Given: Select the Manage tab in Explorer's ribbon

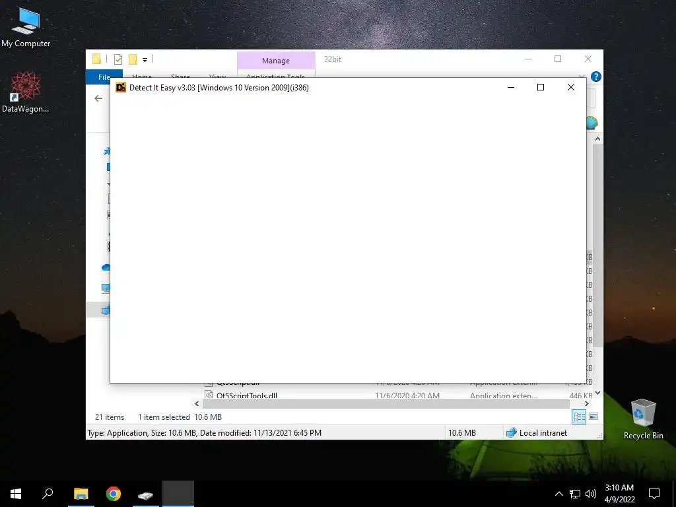Looking at the screenshot, I should point(276,61).
